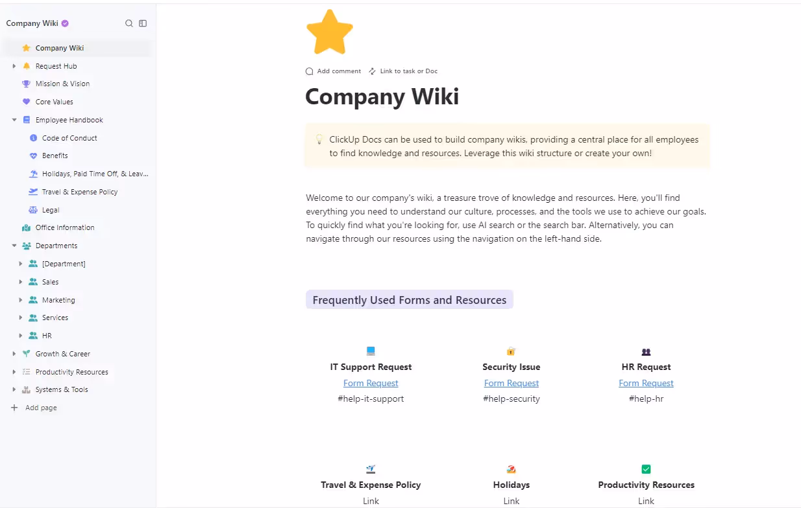
Task: Click the sidebar layout toggle icon
Action: [143, 23]
